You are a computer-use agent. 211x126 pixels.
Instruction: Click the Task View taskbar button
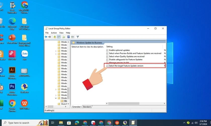click(52, 123)
